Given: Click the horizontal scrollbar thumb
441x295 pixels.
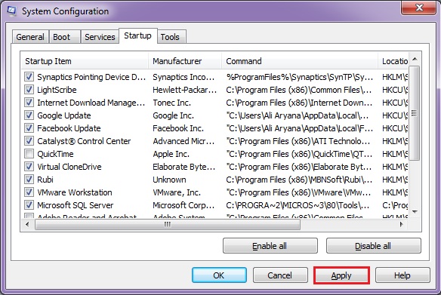Looking at the screenshot, I should tap(168, 224).
